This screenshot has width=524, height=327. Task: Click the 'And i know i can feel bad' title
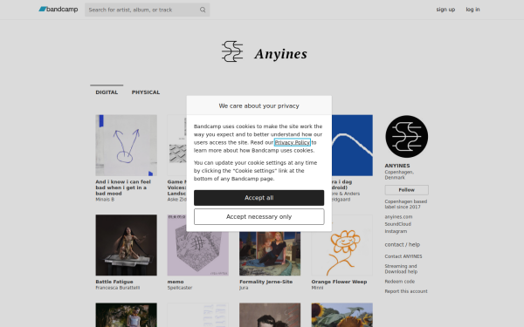pos(123,187)
